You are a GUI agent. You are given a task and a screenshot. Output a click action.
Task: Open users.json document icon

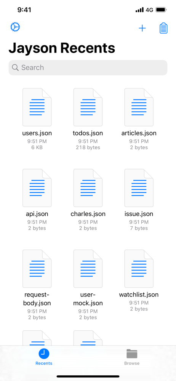pos(37,107)
